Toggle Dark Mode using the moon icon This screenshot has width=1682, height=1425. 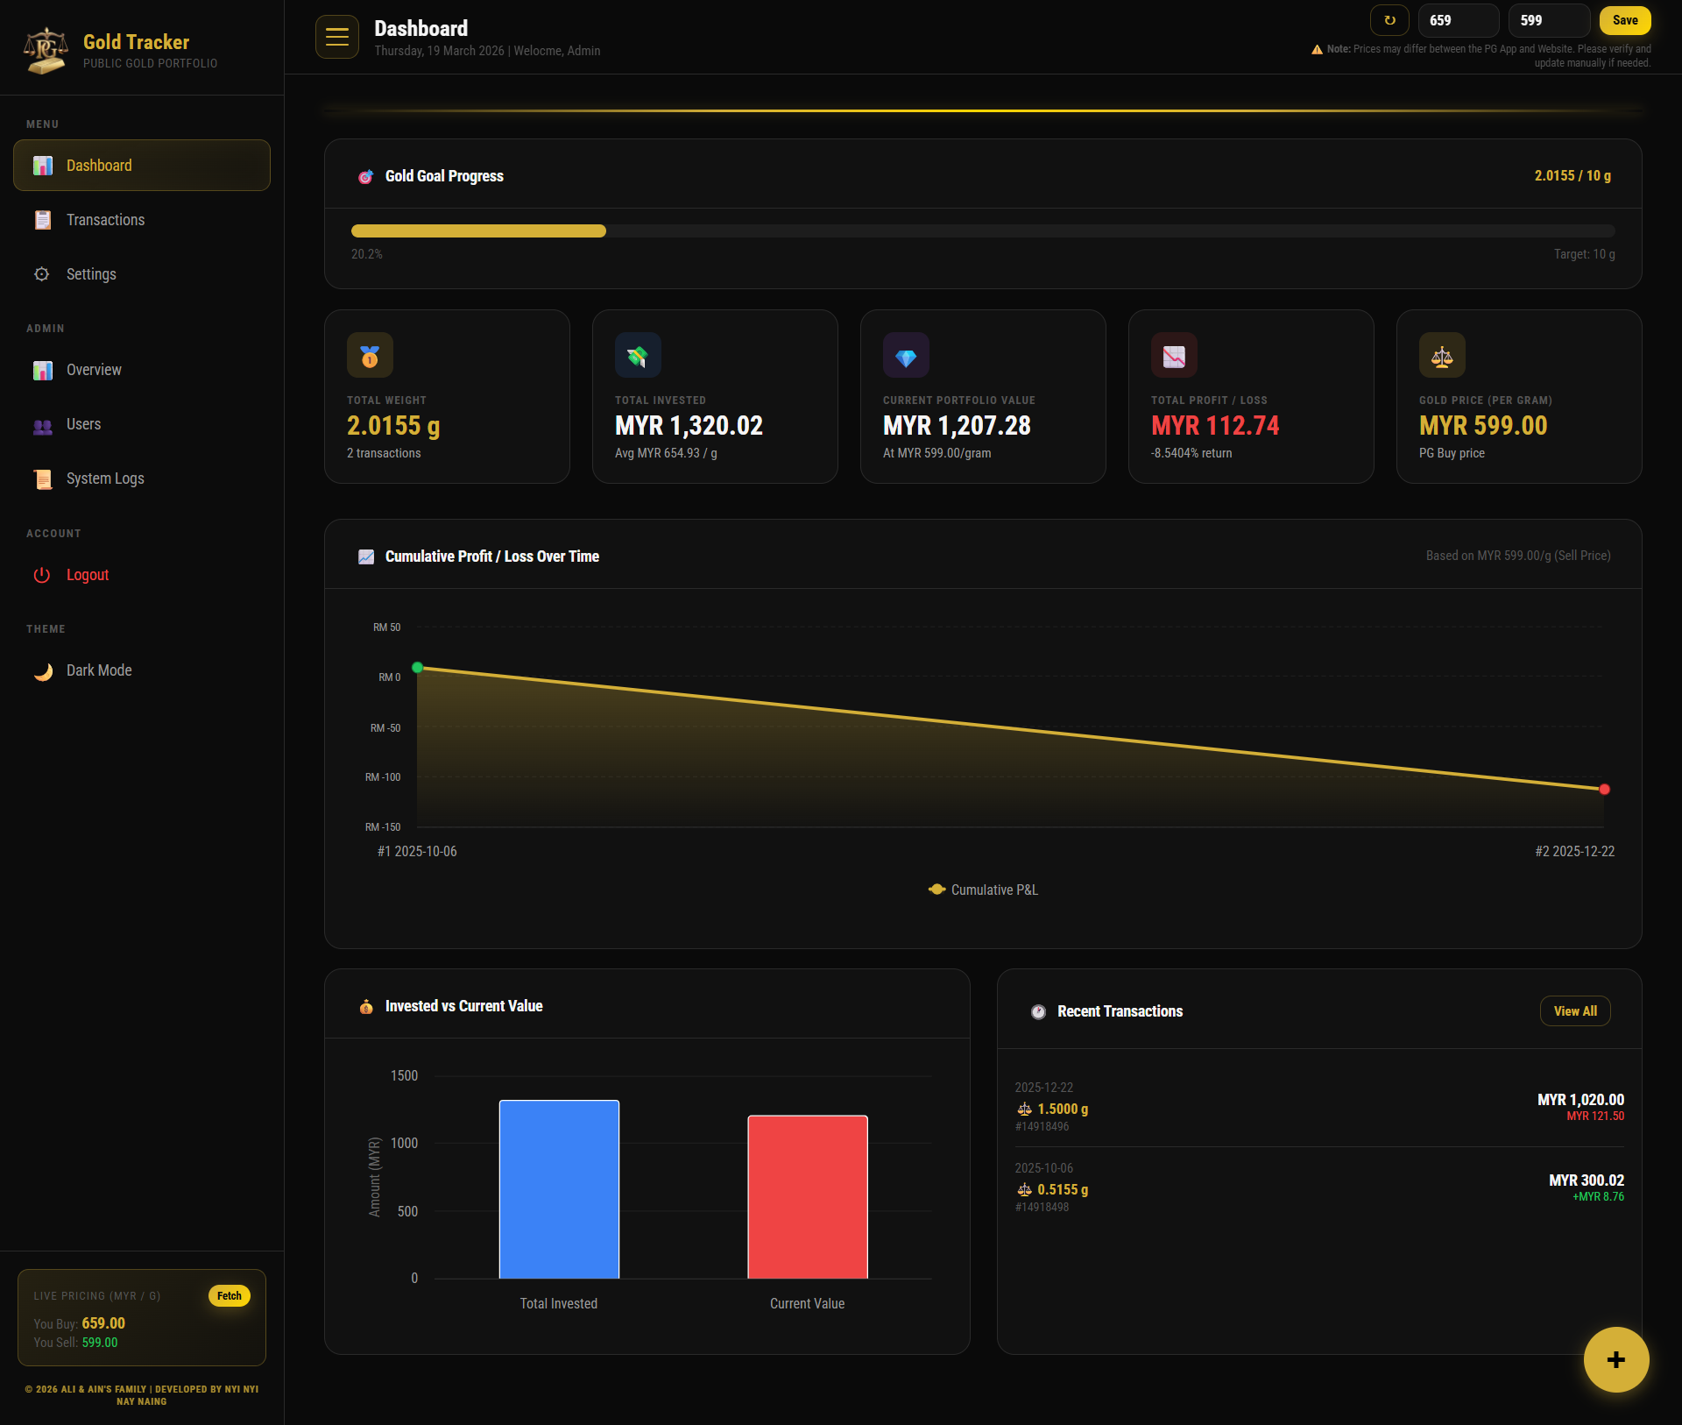click(42, 670)
